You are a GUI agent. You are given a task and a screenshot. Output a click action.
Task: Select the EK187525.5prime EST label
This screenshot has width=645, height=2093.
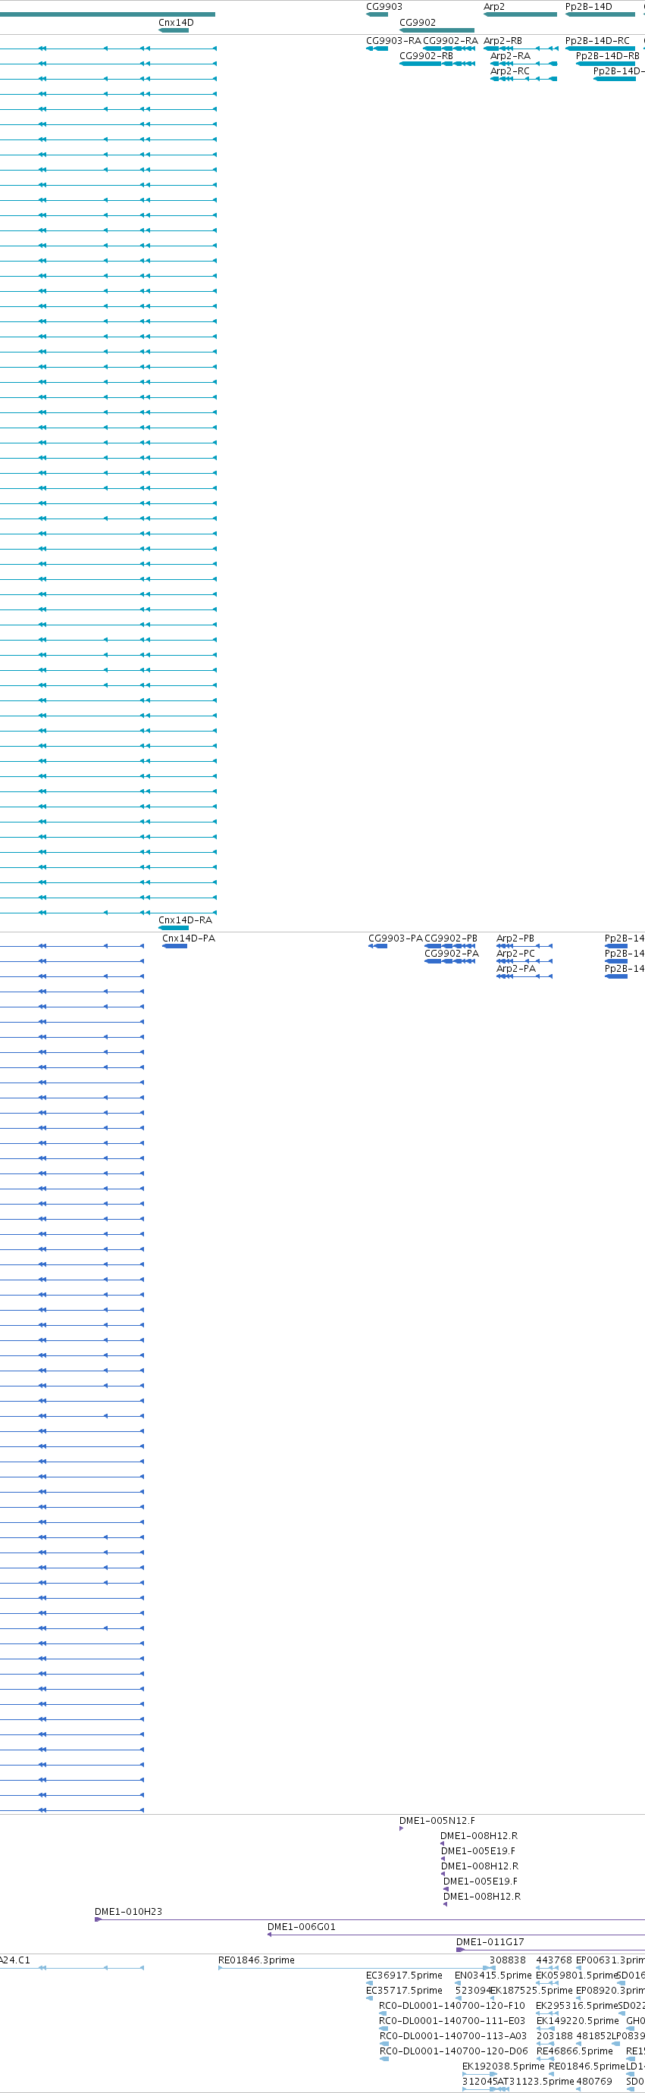tap(531, 1991)
